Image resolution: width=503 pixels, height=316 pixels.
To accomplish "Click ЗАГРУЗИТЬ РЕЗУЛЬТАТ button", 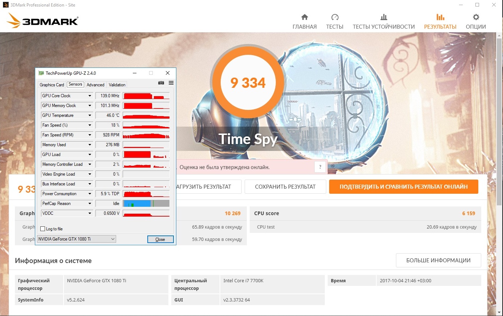I will (x=209, y=187).
